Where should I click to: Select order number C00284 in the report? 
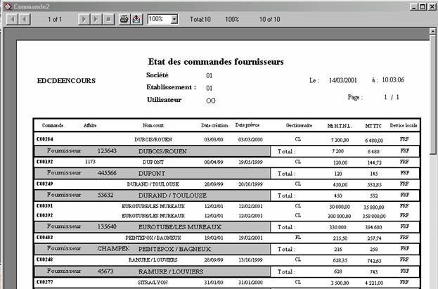45,140
